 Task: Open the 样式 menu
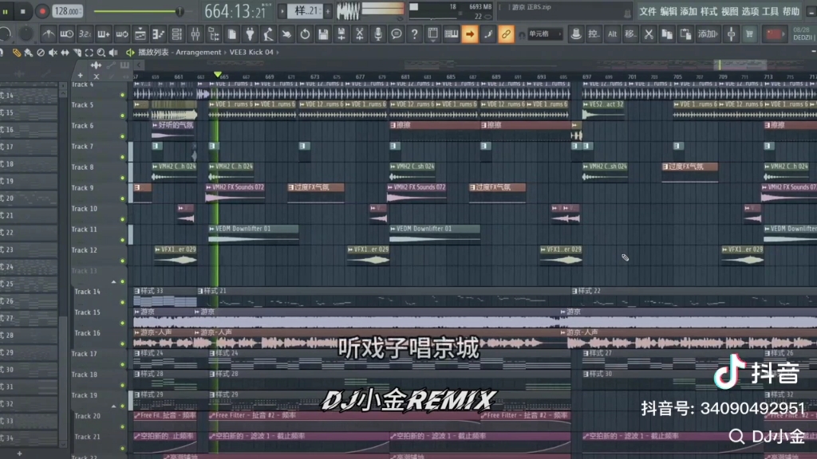[x=709, y=11]
